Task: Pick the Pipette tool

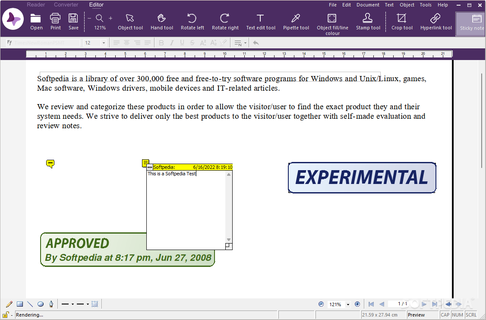Action: coord(296,22)
